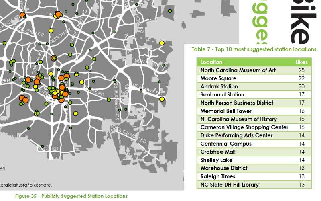Select the 'ANDERSON DR' street label on map

pos(59,37)
